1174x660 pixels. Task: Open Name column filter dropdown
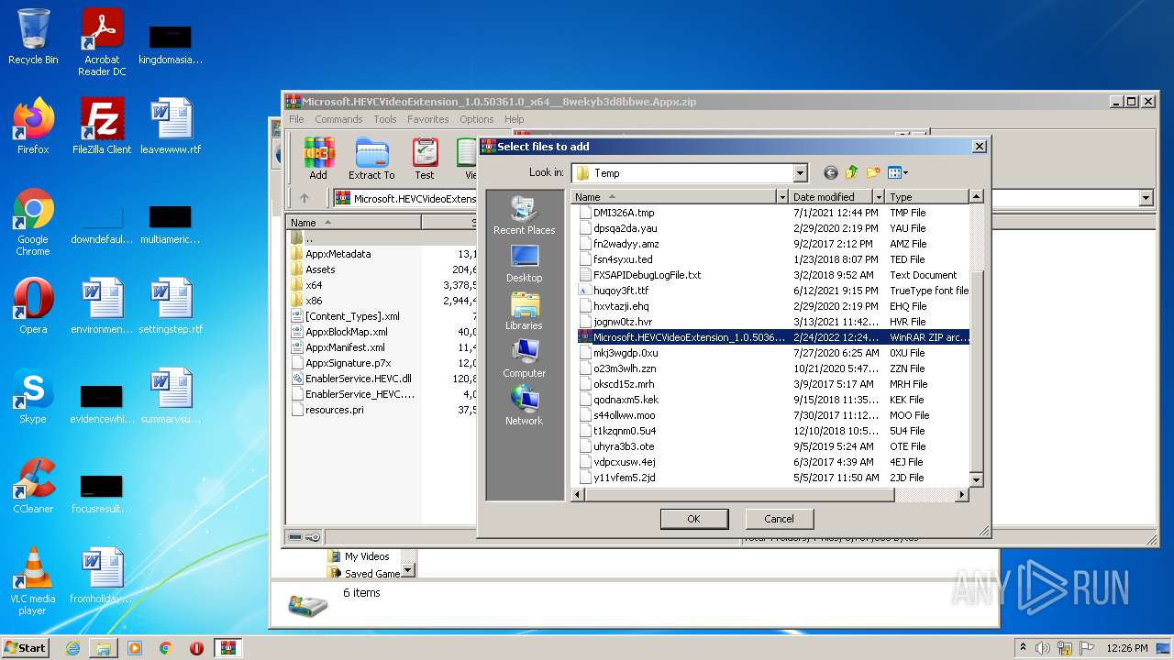tap(782, 197)
